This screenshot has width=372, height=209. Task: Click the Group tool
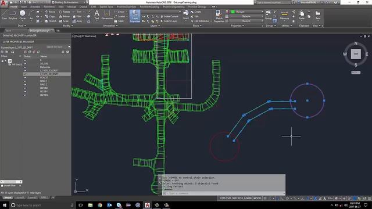click(x=269, y=15)
